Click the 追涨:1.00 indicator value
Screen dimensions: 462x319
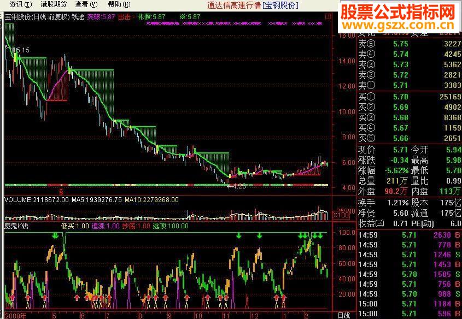tap(106, 226)
